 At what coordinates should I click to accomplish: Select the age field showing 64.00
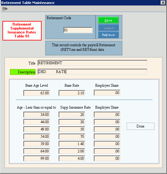(36, 151)
